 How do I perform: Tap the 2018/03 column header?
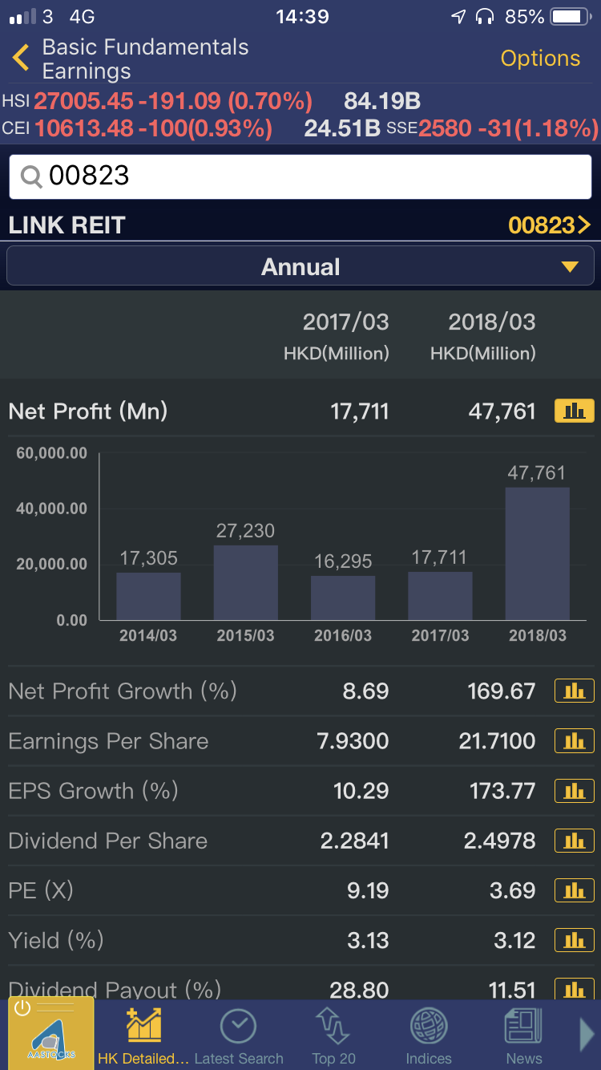coord(491,322)
